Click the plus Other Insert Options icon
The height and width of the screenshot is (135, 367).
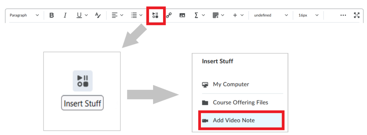pos(235,15)
